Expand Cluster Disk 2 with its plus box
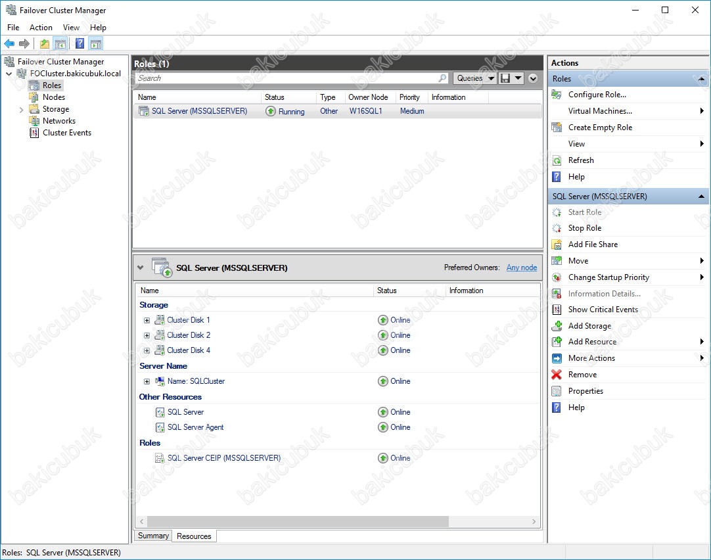The width and height of the screenshot is (711, 560). pyautogui.click(x=147, y=336)
